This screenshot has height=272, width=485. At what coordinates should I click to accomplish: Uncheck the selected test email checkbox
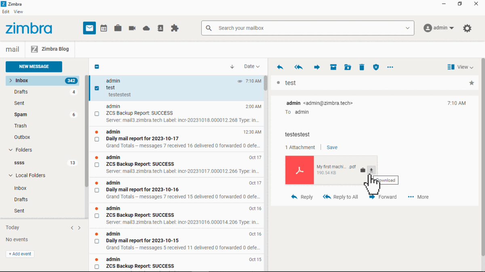pos(96,87)
